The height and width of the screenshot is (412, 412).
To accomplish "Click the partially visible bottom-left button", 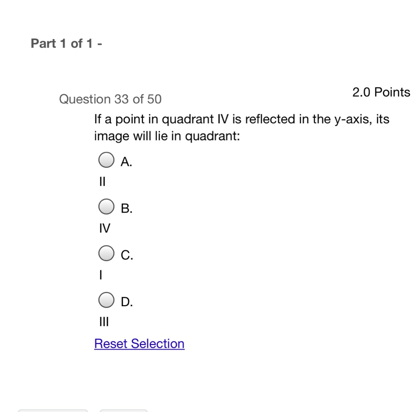I will point(53,410).
